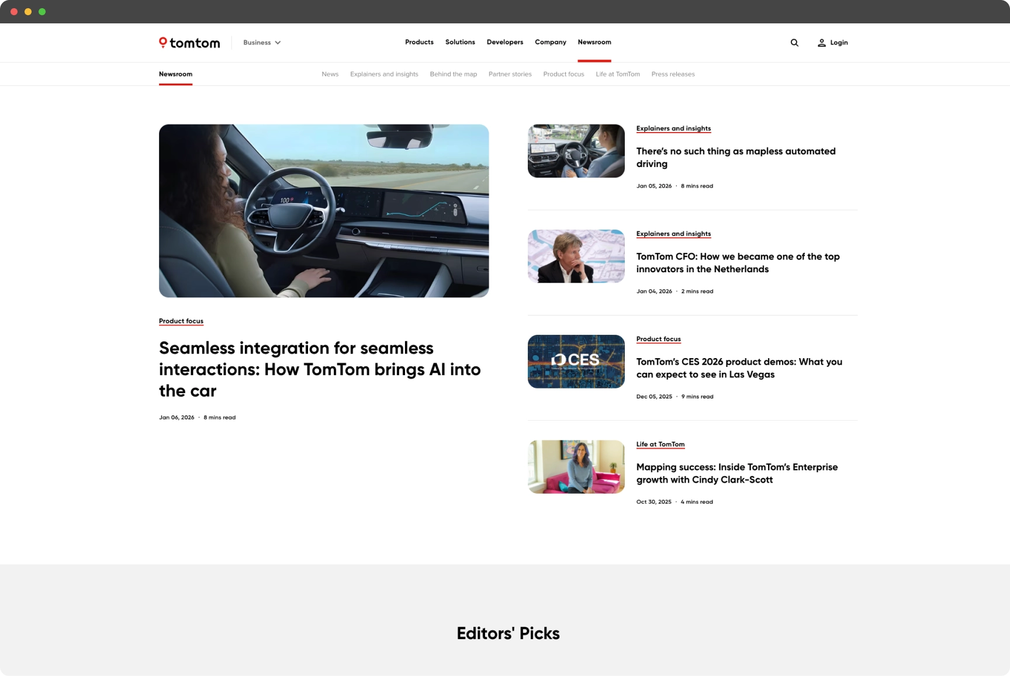Click Product focus tag above CES article
1010x676 pixels.
(x=659, y=339)
